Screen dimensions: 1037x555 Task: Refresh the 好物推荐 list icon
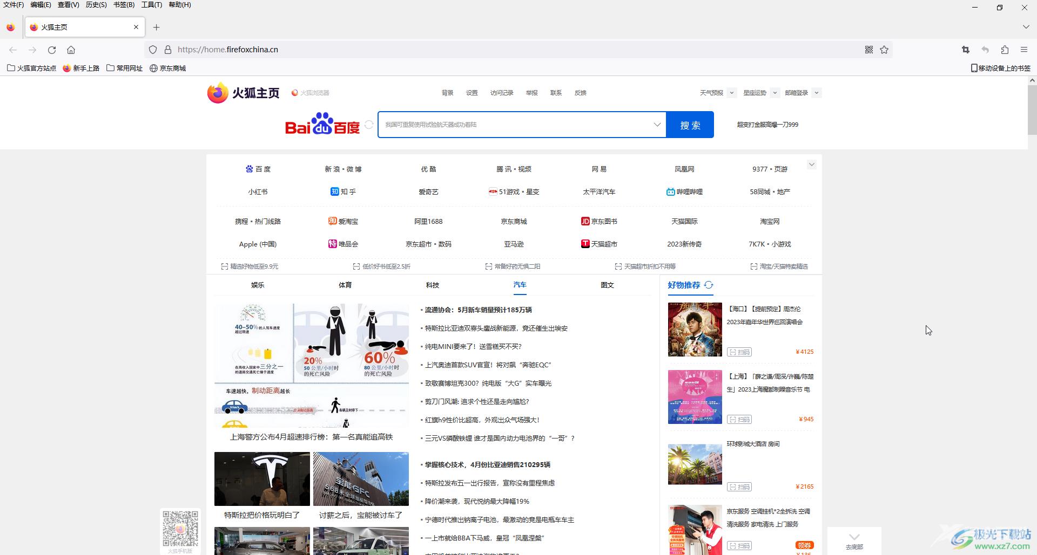tap(709, 285)
